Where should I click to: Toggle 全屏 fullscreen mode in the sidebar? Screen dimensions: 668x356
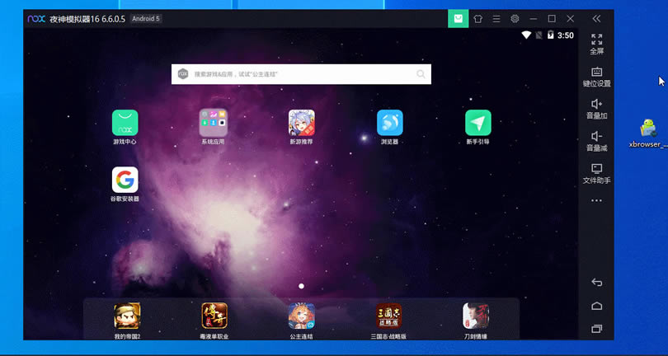[596, 43]
